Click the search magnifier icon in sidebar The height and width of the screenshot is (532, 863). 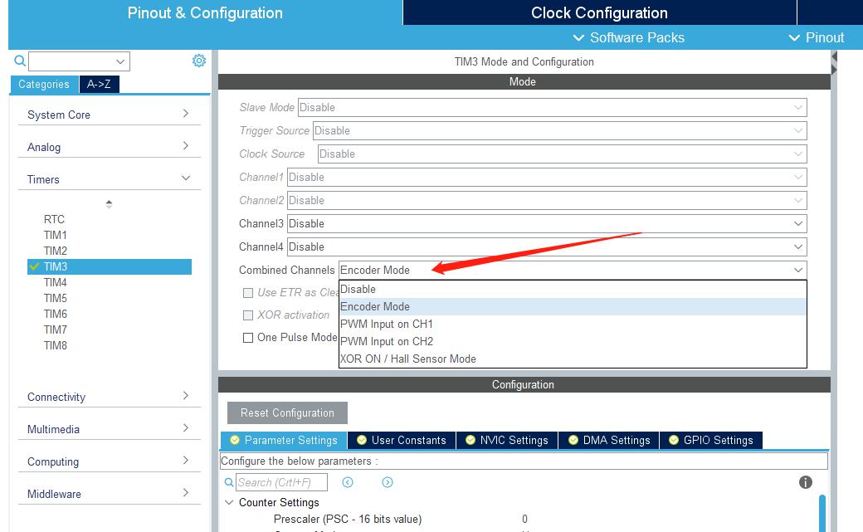[x=20, y=61]
